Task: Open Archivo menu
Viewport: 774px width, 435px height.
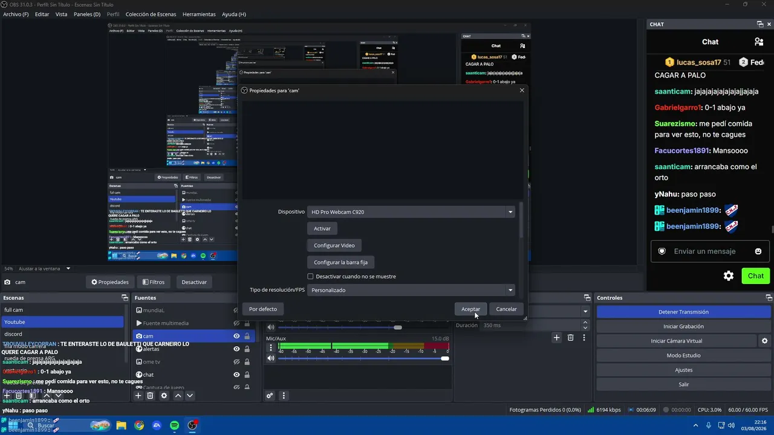Action: pos(16,14)
